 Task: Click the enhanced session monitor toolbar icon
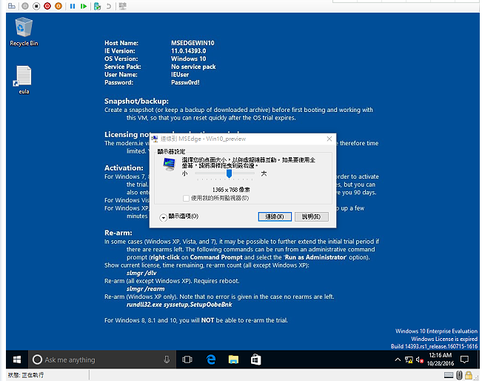click(x=123, y=6)
